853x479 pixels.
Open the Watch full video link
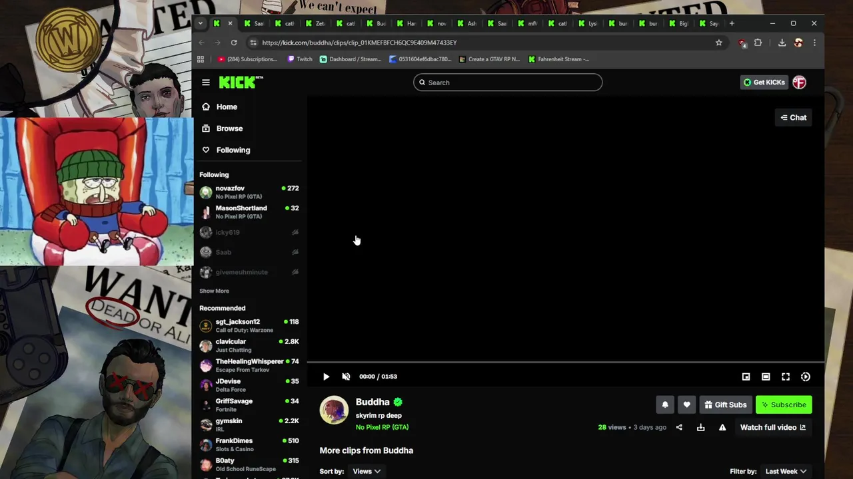coord(773,427)
